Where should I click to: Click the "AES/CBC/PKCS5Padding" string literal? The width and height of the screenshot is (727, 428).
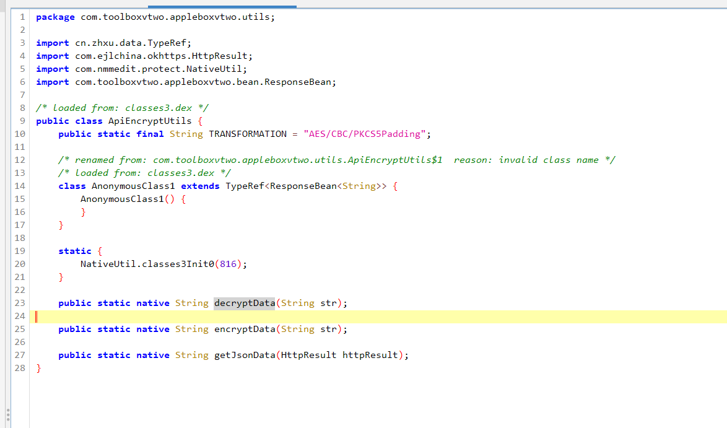click(x=364, y=134)
